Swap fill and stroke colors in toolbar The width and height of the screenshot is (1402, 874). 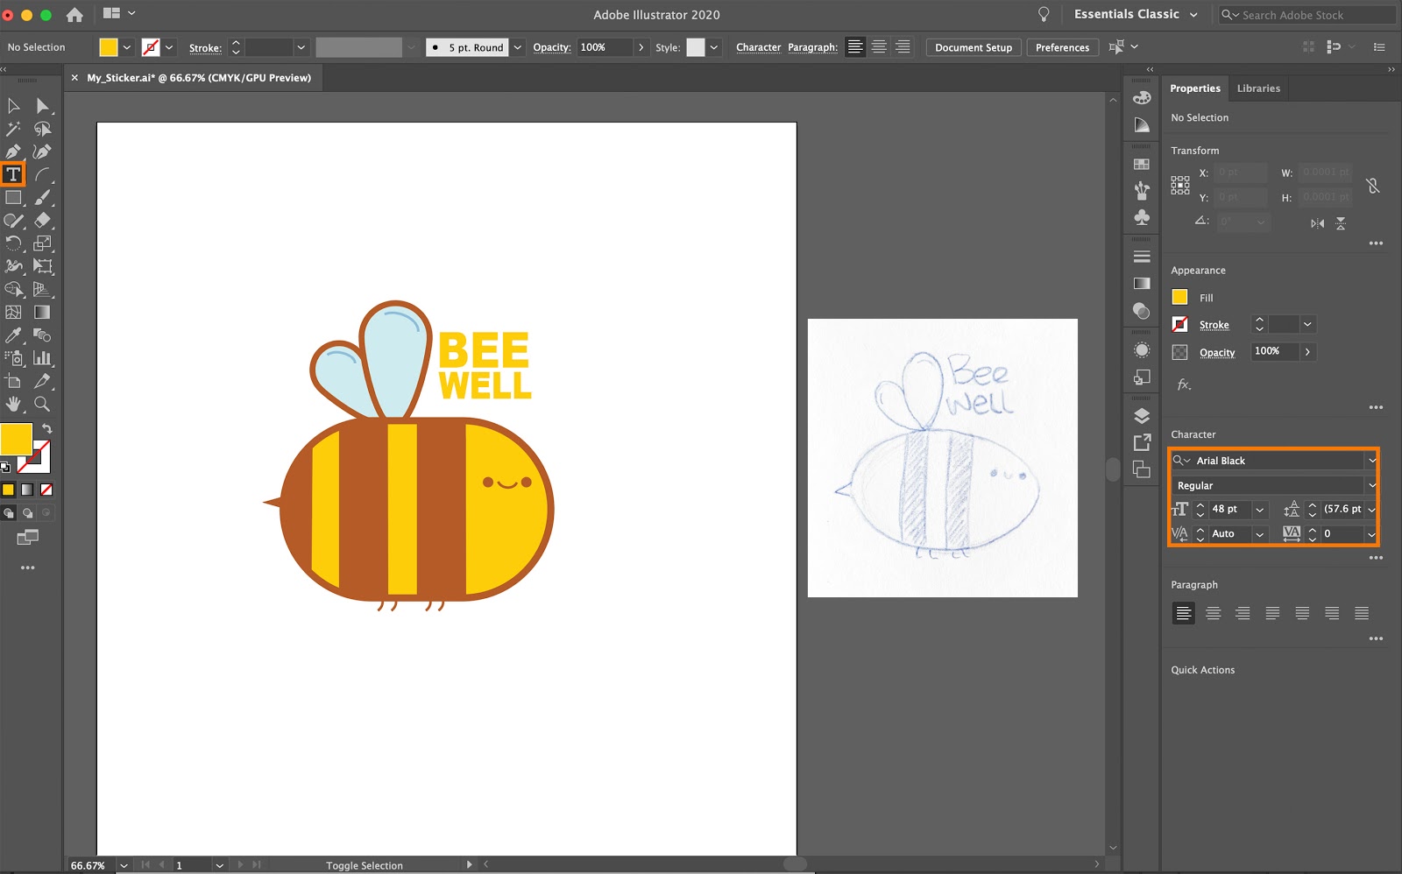point(46,426)
